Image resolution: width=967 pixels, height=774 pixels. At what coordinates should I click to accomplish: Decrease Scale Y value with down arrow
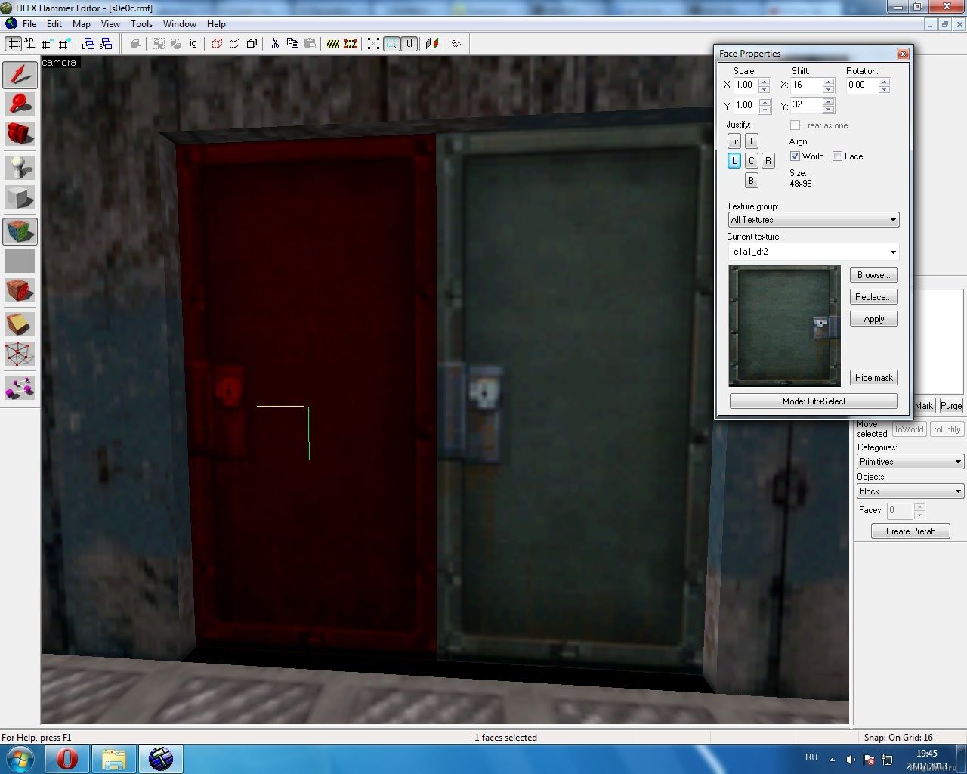pos(765,110)
